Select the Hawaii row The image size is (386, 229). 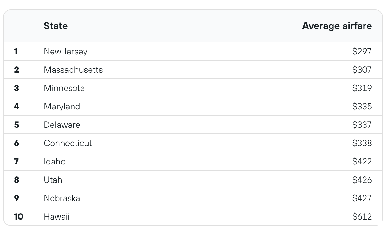pyautogui.click(x=193, y=216)
